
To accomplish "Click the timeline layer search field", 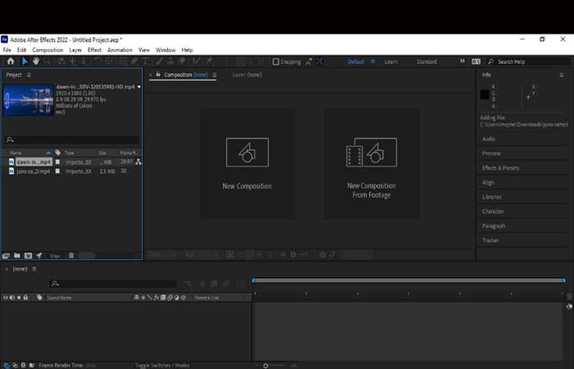I will point(113,284).
